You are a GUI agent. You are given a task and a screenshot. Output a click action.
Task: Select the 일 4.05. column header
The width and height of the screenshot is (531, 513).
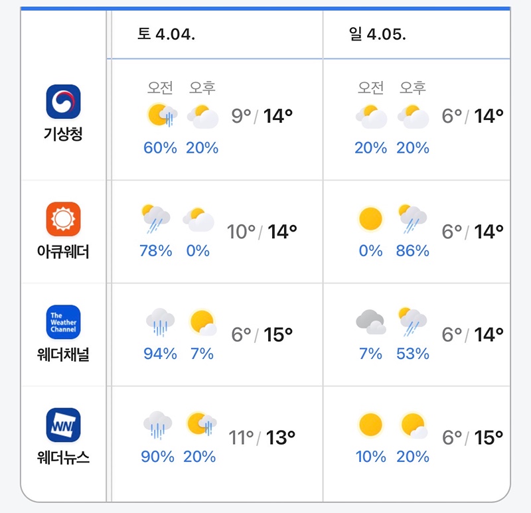[377, 35]
